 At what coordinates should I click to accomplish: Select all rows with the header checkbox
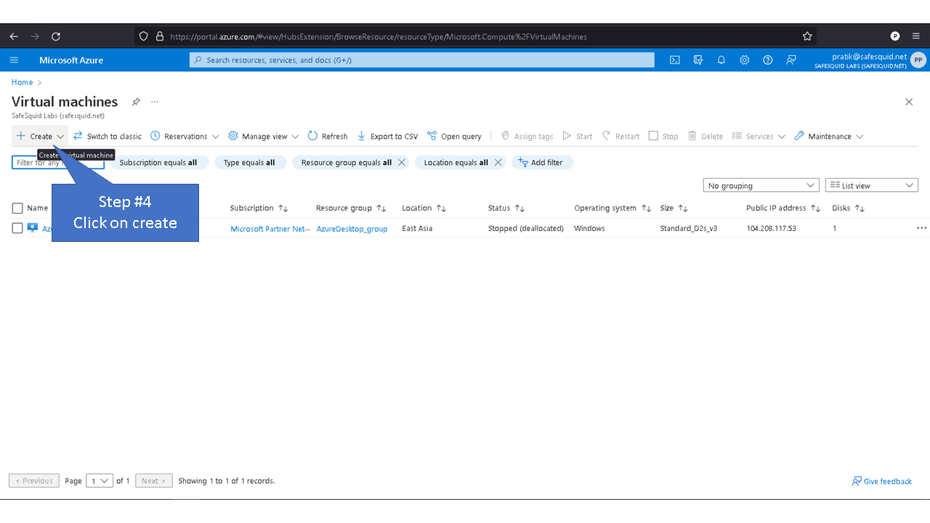coord(17,208)
